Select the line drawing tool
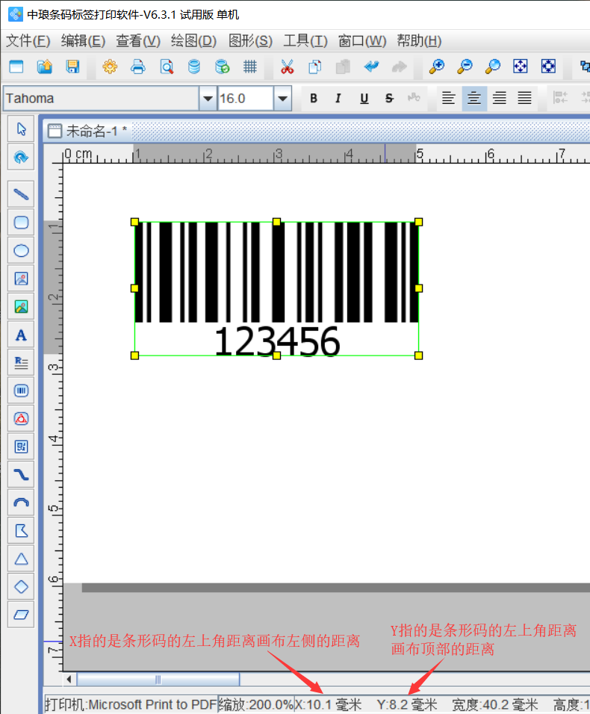 (21, 194)
